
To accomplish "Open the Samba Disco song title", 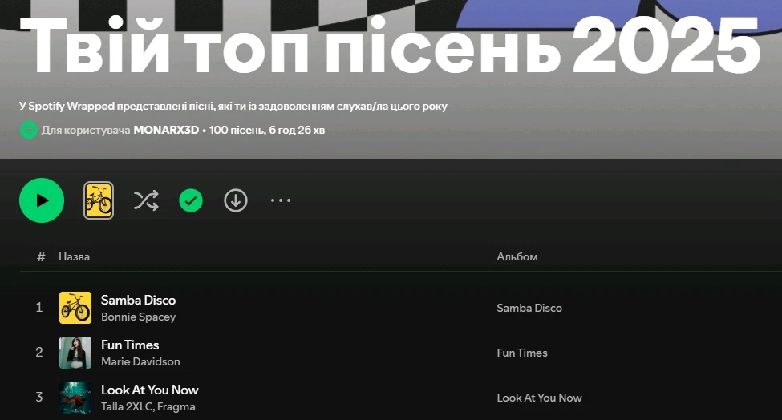I will (138, 300).
